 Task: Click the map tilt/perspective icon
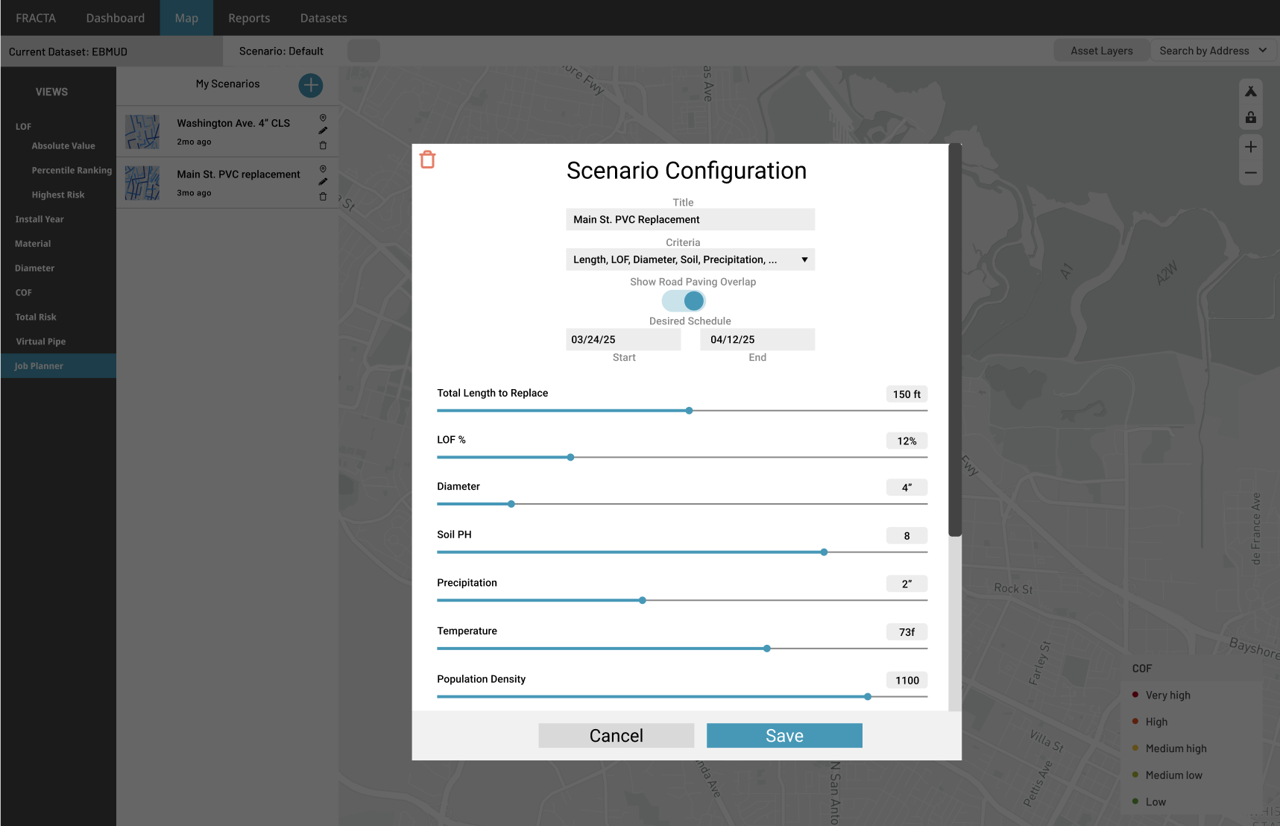point(1251,91)
